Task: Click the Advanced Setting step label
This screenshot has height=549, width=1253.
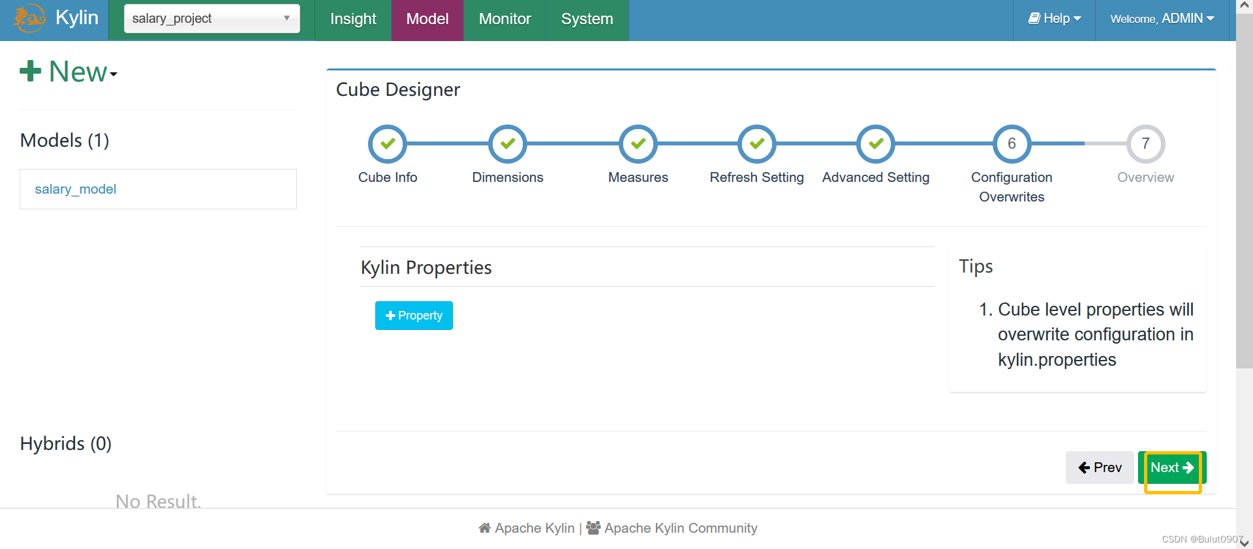Action: 876,177
